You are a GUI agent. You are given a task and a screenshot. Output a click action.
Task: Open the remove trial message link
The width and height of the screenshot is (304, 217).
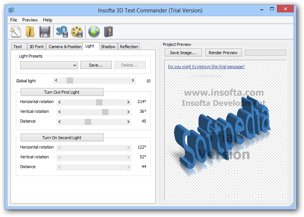206,67
